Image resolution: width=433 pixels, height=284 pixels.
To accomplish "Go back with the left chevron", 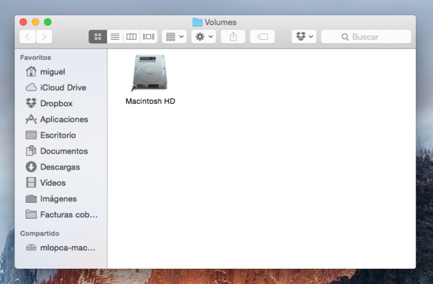I will point(27,37).
